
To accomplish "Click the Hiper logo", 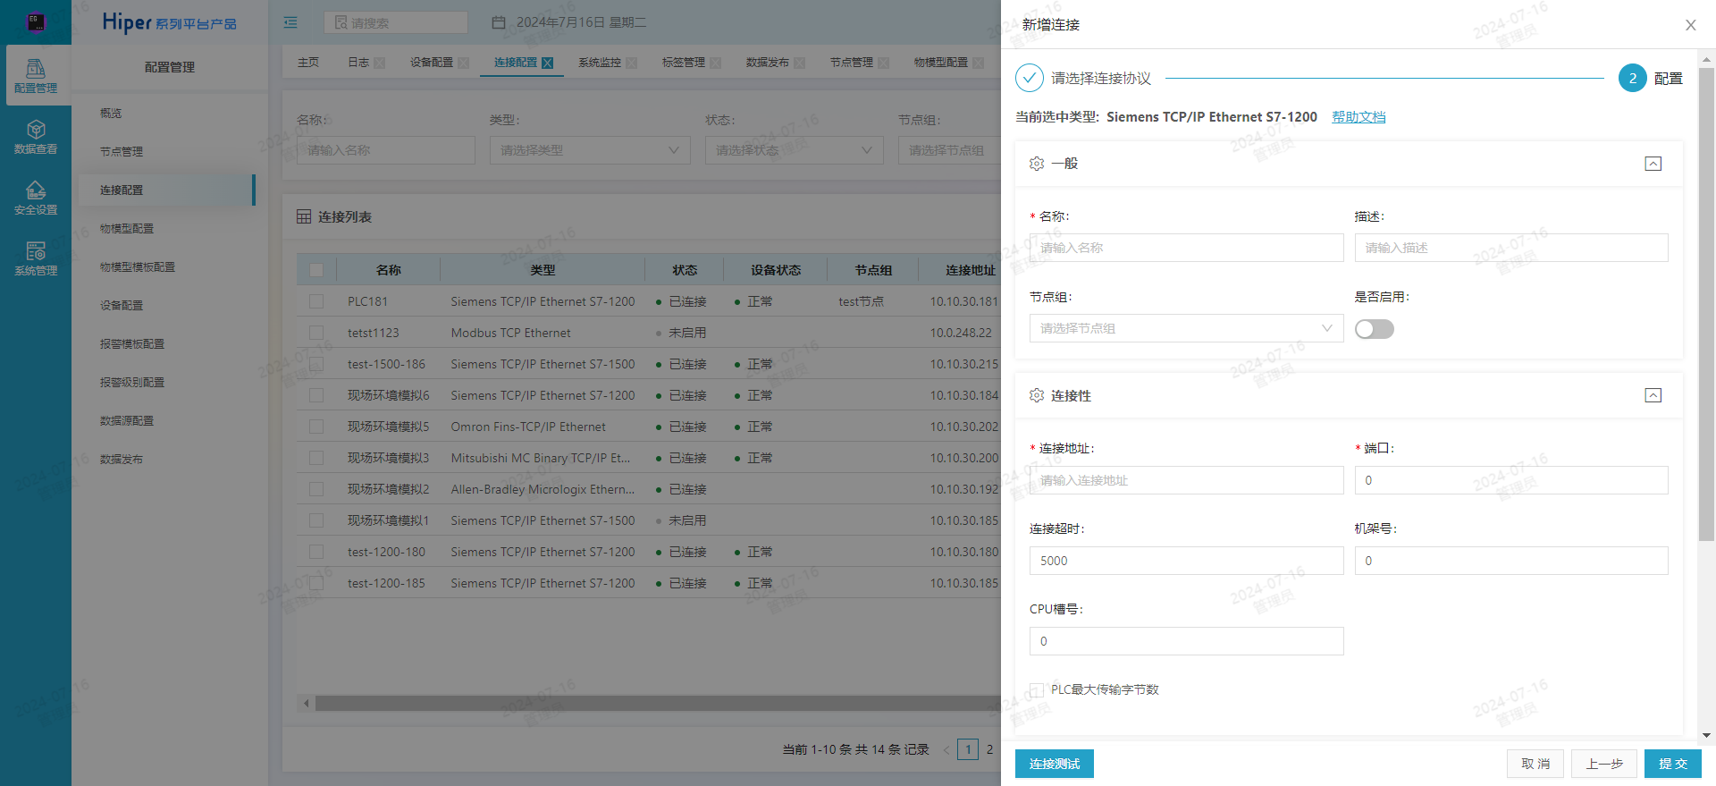I will [170, 22].
